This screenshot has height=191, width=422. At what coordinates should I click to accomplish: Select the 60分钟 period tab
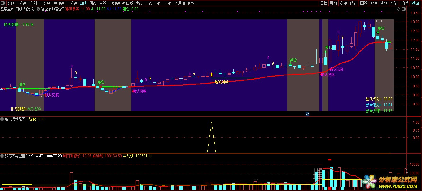(71, 3)
